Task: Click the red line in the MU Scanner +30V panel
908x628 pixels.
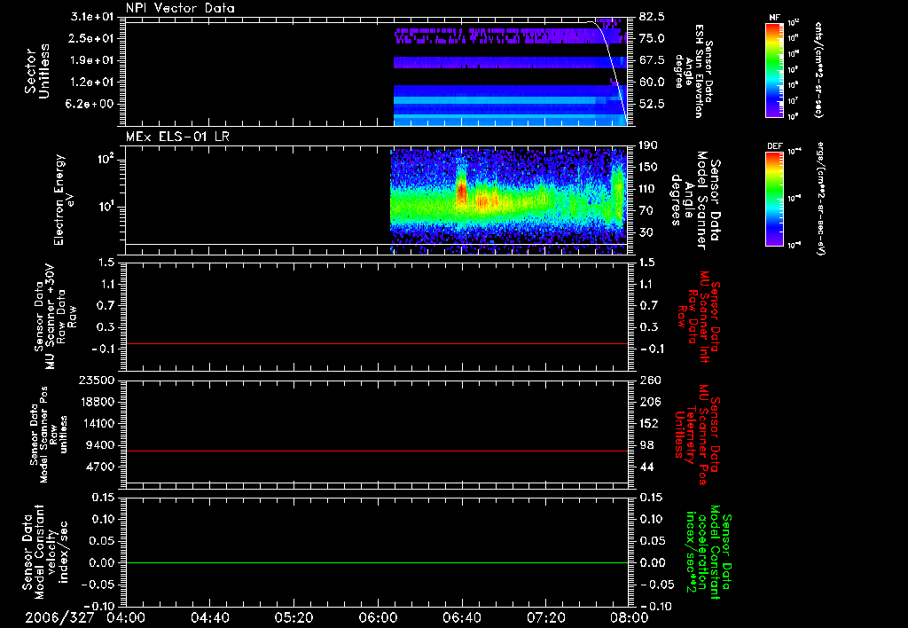Action: pyautogui.click(x=376, y=343)
